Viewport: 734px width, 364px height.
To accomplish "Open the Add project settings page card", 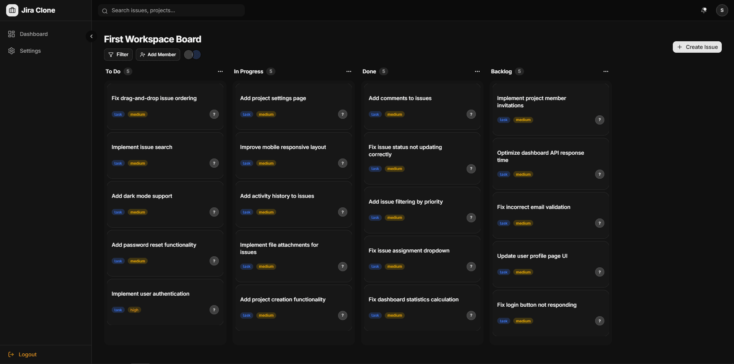I will tap(294, 107).
